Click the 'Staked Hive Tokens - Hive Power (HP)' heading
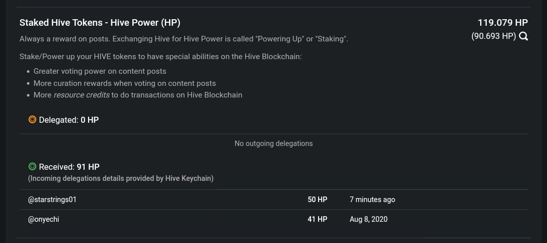This screenshot has width=547, height=243. 100,23
